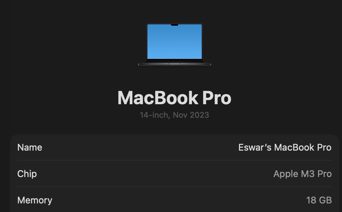342x212 pixels.
Task: Click the Name row label
Action: click(30, 147)
